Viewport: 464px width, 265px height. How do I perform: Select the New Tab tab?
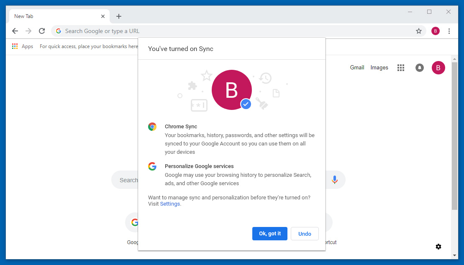tap(59, 16)
